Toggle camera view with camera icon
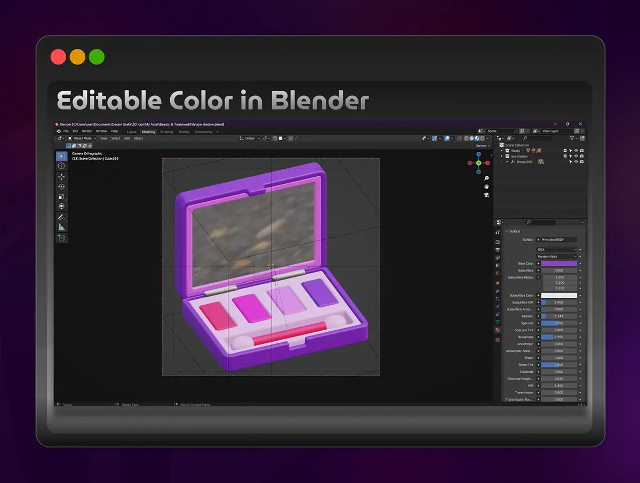This screenshot has height=483, width=640. tap(486, 195)
